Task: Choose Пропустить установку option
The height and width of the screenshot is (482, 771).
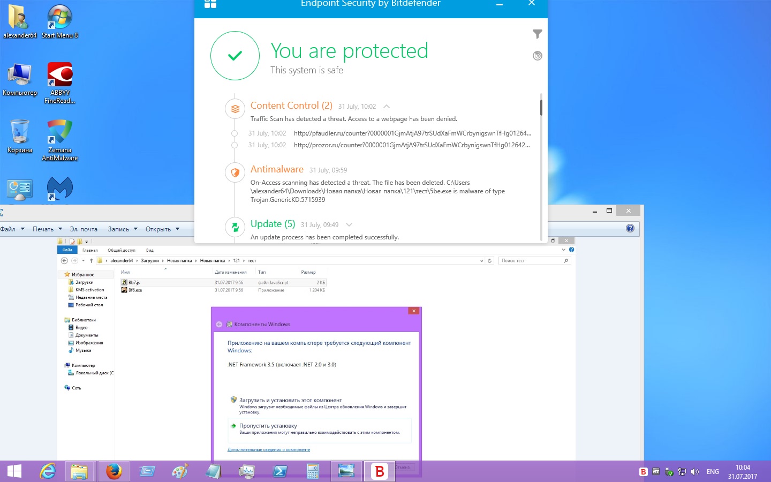Action: coord(320,430)
